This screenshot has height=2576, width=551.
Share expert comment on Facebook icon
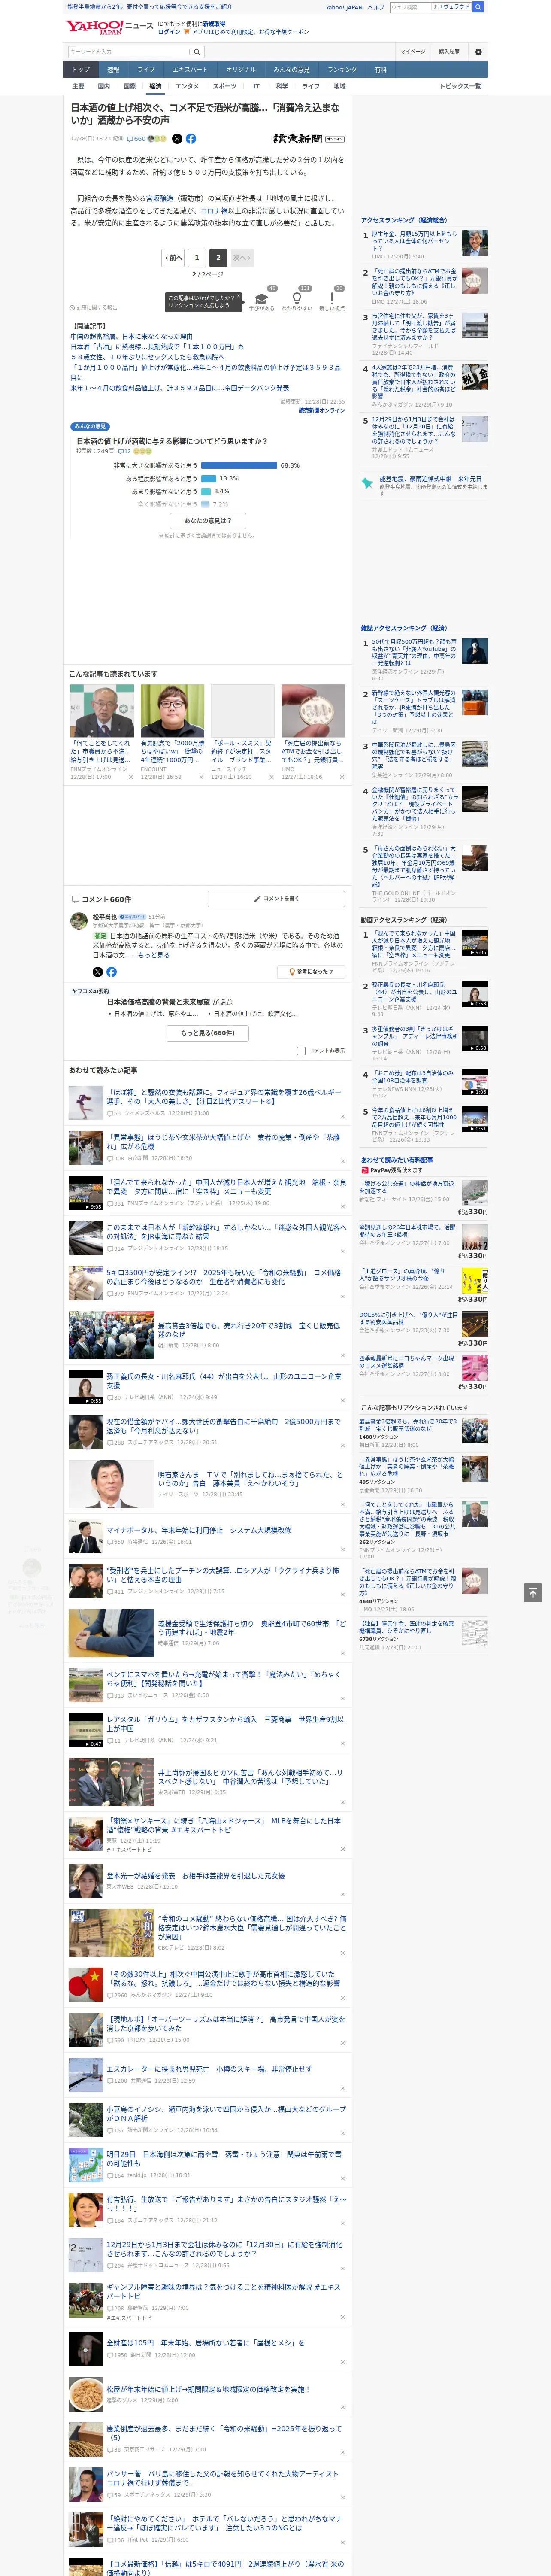pyautogui.click(x=111, y=971)
